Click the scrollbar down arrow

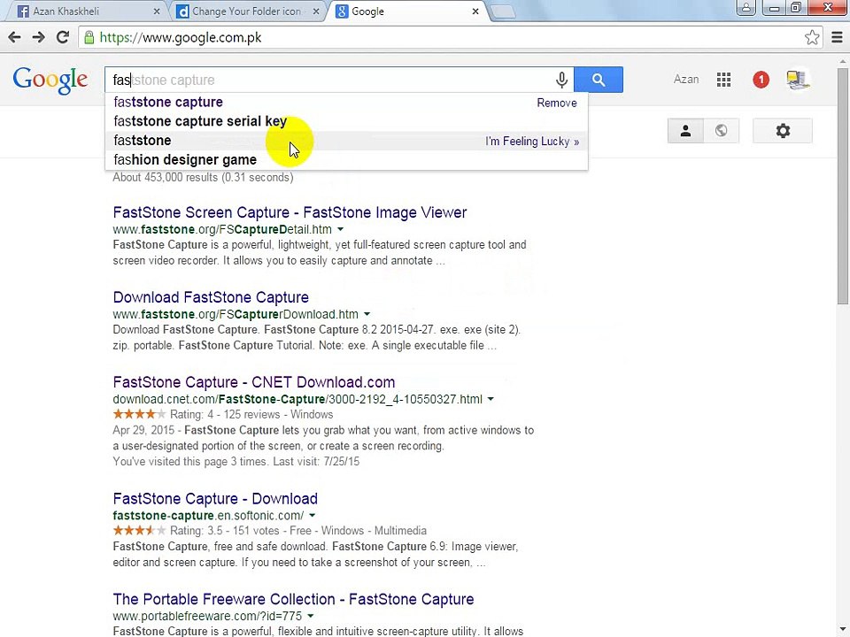(x=842, y=631)
